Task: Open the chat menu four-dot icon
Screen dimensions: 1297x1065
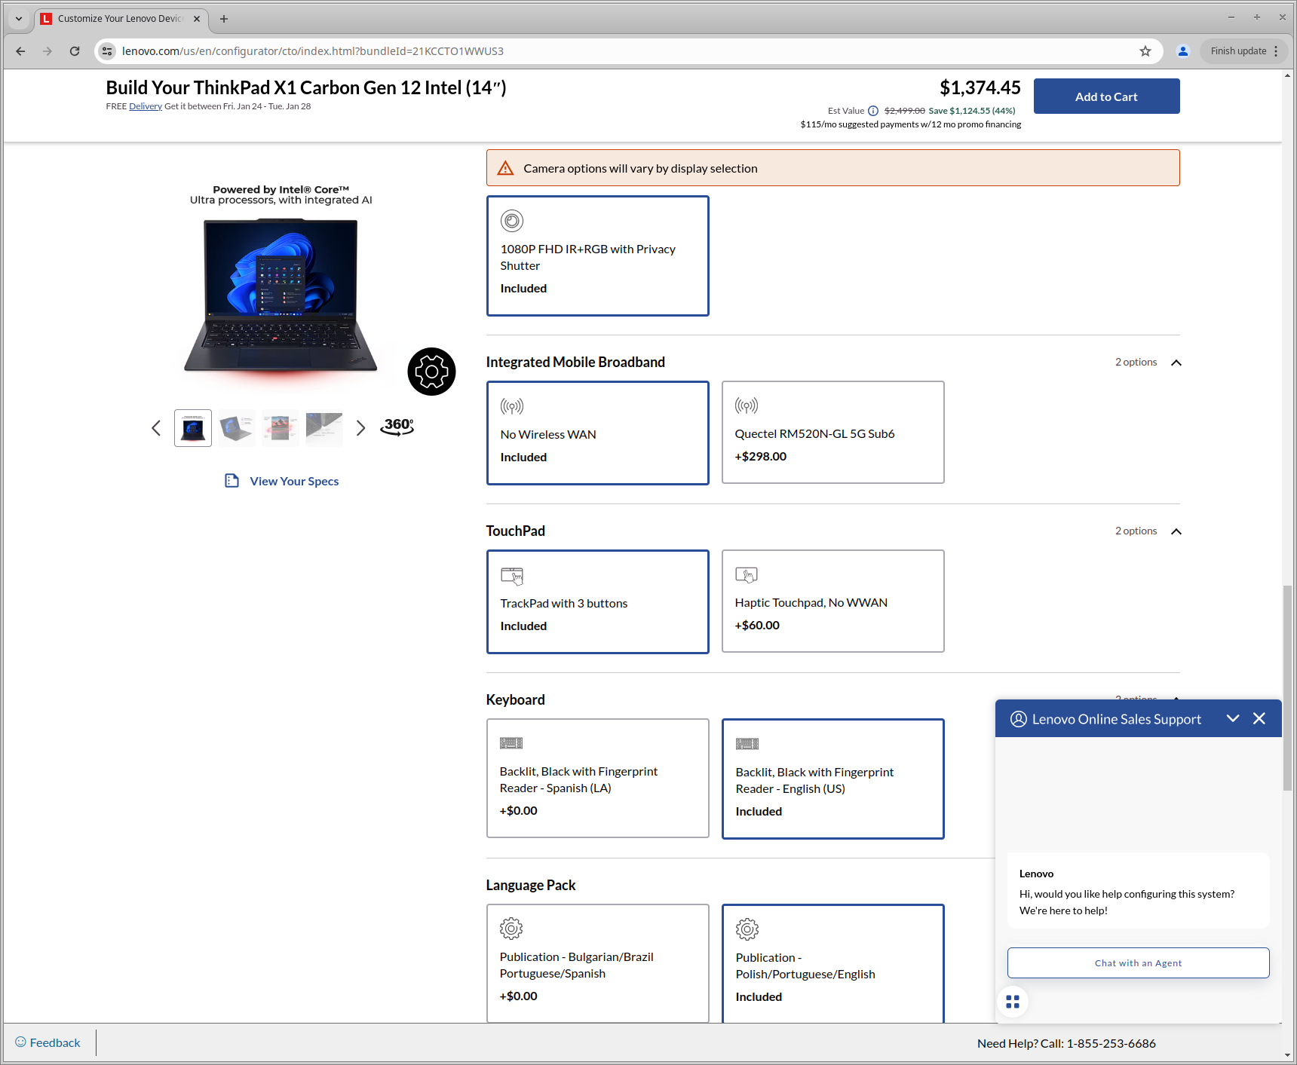Action: pos(1013,1002)
